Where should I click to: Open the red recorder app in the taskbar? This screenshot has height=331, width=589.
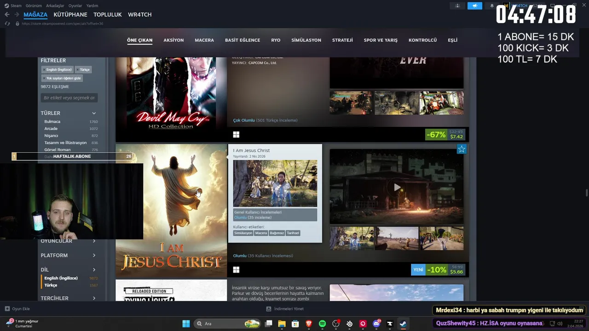(x=363, y=324)
